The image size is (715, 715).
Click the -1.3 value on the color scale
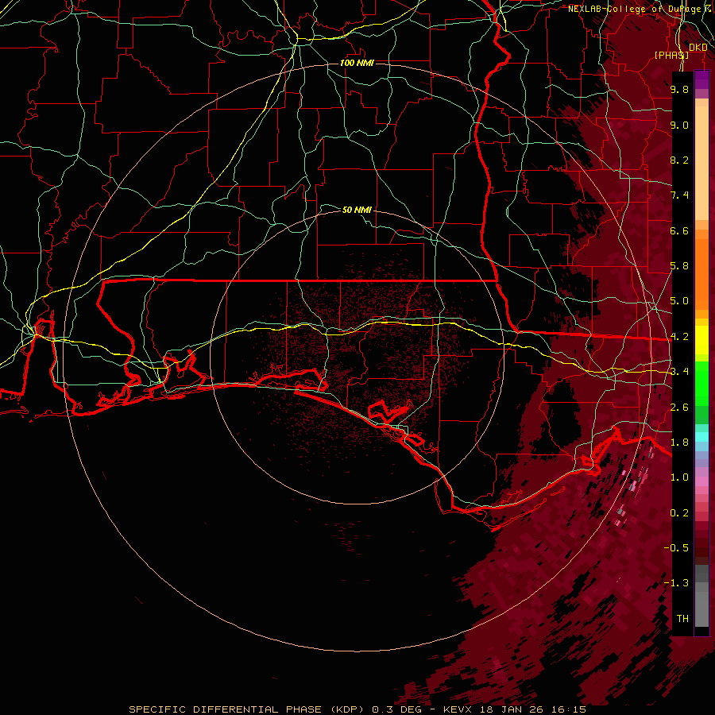[676, 583]
